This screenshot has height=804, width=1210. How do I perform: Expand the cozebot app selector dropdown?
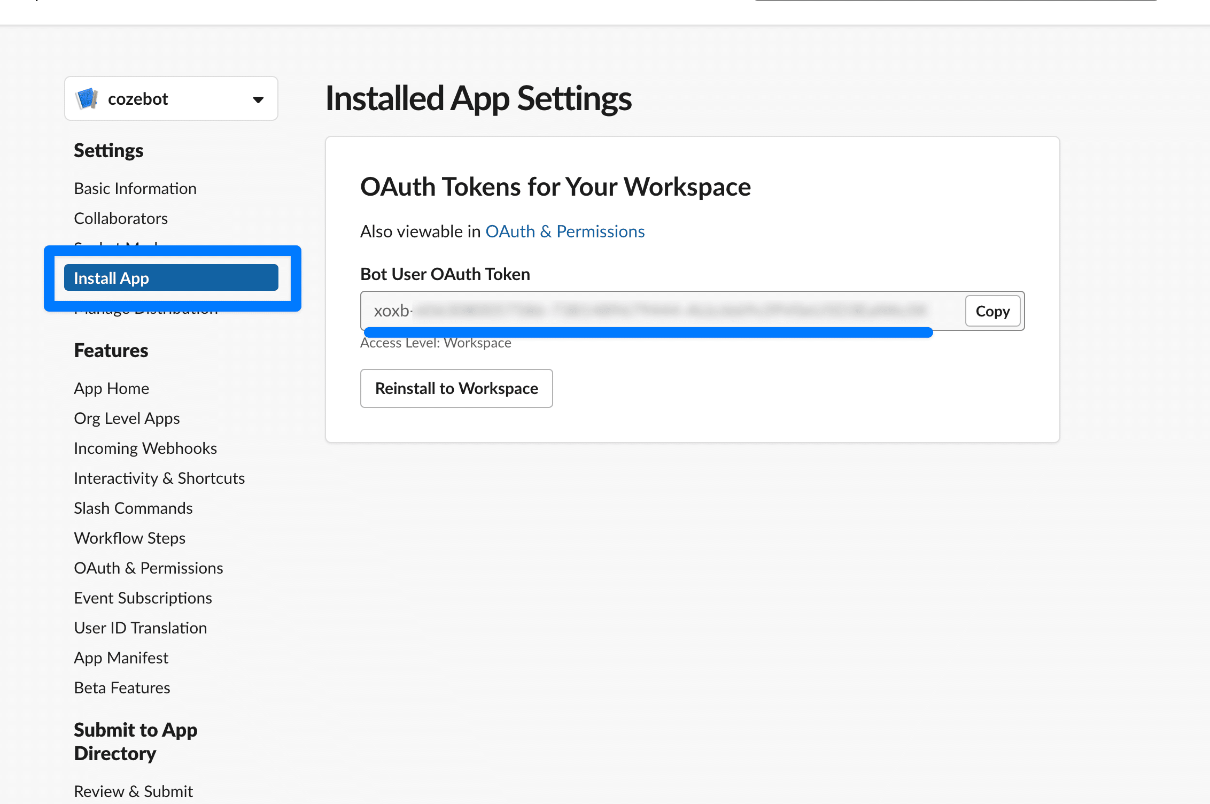pos(258,99)
